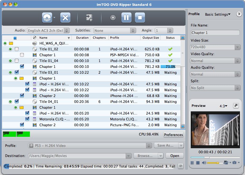Check the Title 01_02 checkbox
The width and height of the screenshot is (245, 175).
tap(17, 49)
